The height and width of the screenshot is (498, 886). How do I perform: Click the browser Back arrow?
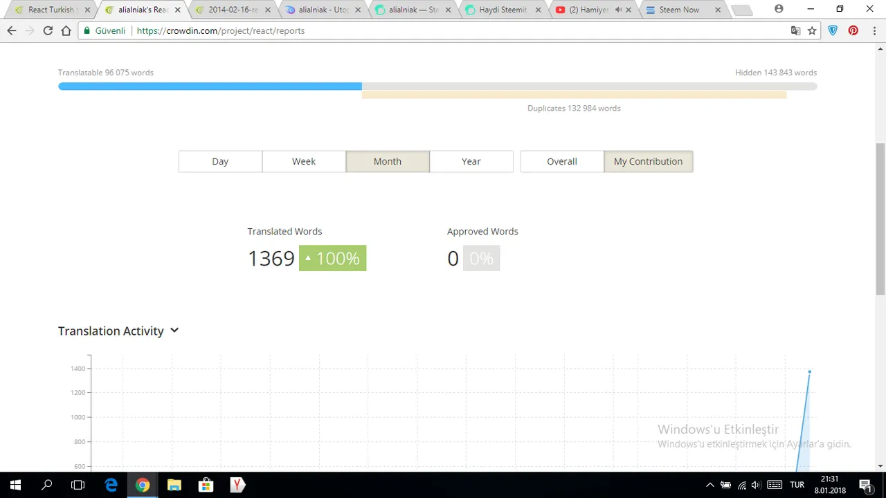pos(12,30)
